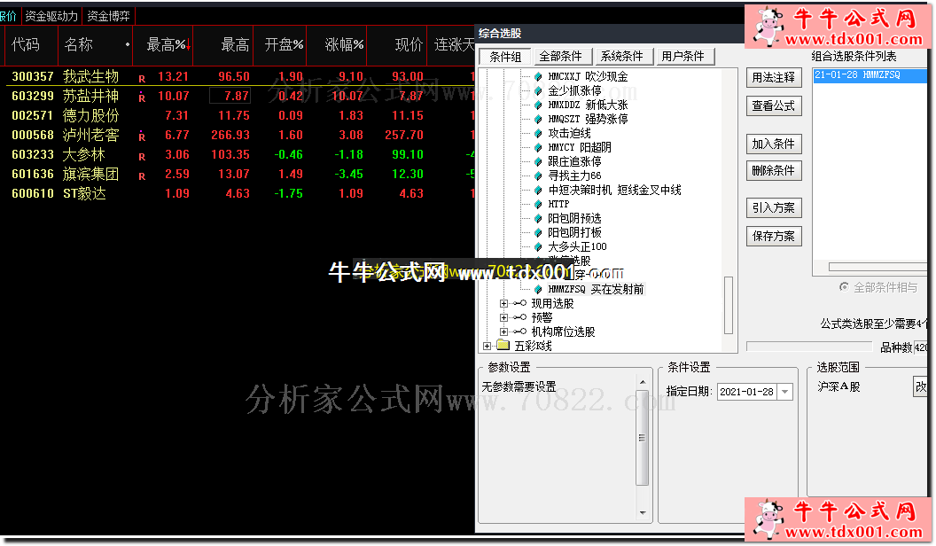Click the 改 button beside 沪深A股
Screen dimensions: 936x546
click(x=920, y=386)
